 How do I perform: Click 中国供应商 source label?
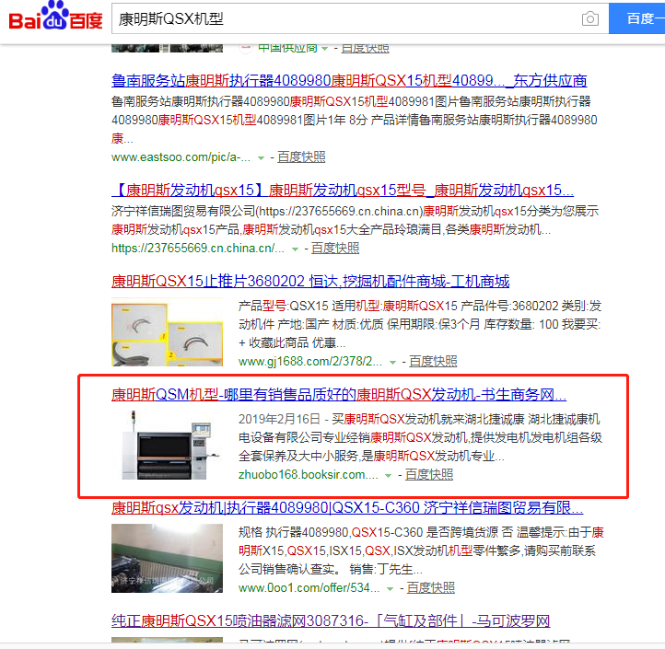[x=287, y=48]
